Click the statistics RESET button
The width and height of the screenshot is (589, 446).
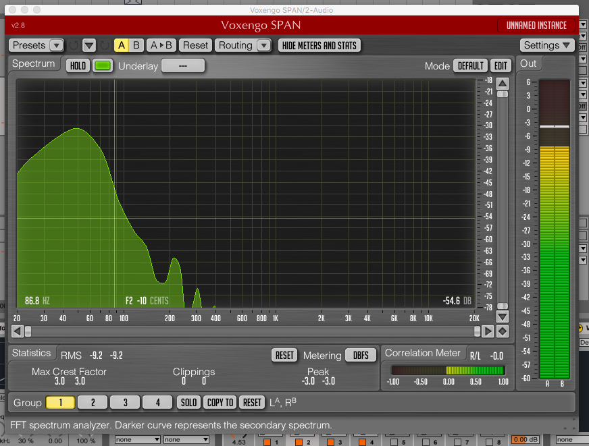(x=284, y=355)
